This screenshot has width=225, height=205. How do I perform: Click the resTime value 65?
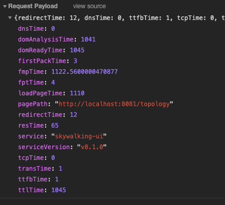tap(55, 126)
